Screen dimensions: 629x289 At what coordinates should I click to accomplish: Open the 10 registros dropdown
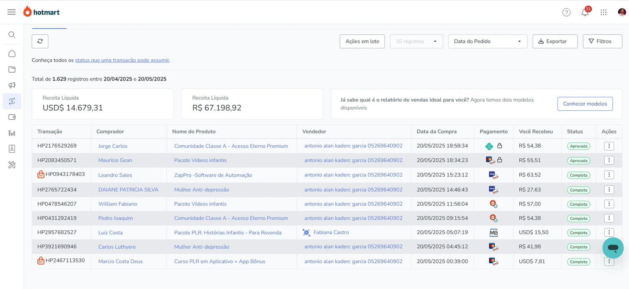[416, 41]
